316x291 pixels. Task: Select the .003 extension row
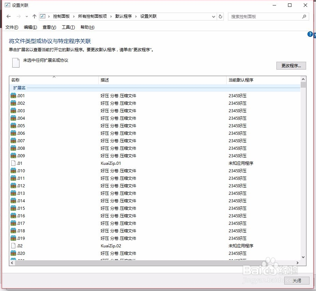click(51, 111)
